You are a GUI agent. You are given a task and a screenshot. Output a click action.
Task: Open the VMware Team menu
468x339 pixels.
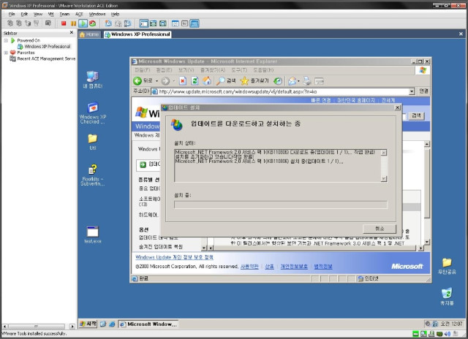click(x=64, y=14)
